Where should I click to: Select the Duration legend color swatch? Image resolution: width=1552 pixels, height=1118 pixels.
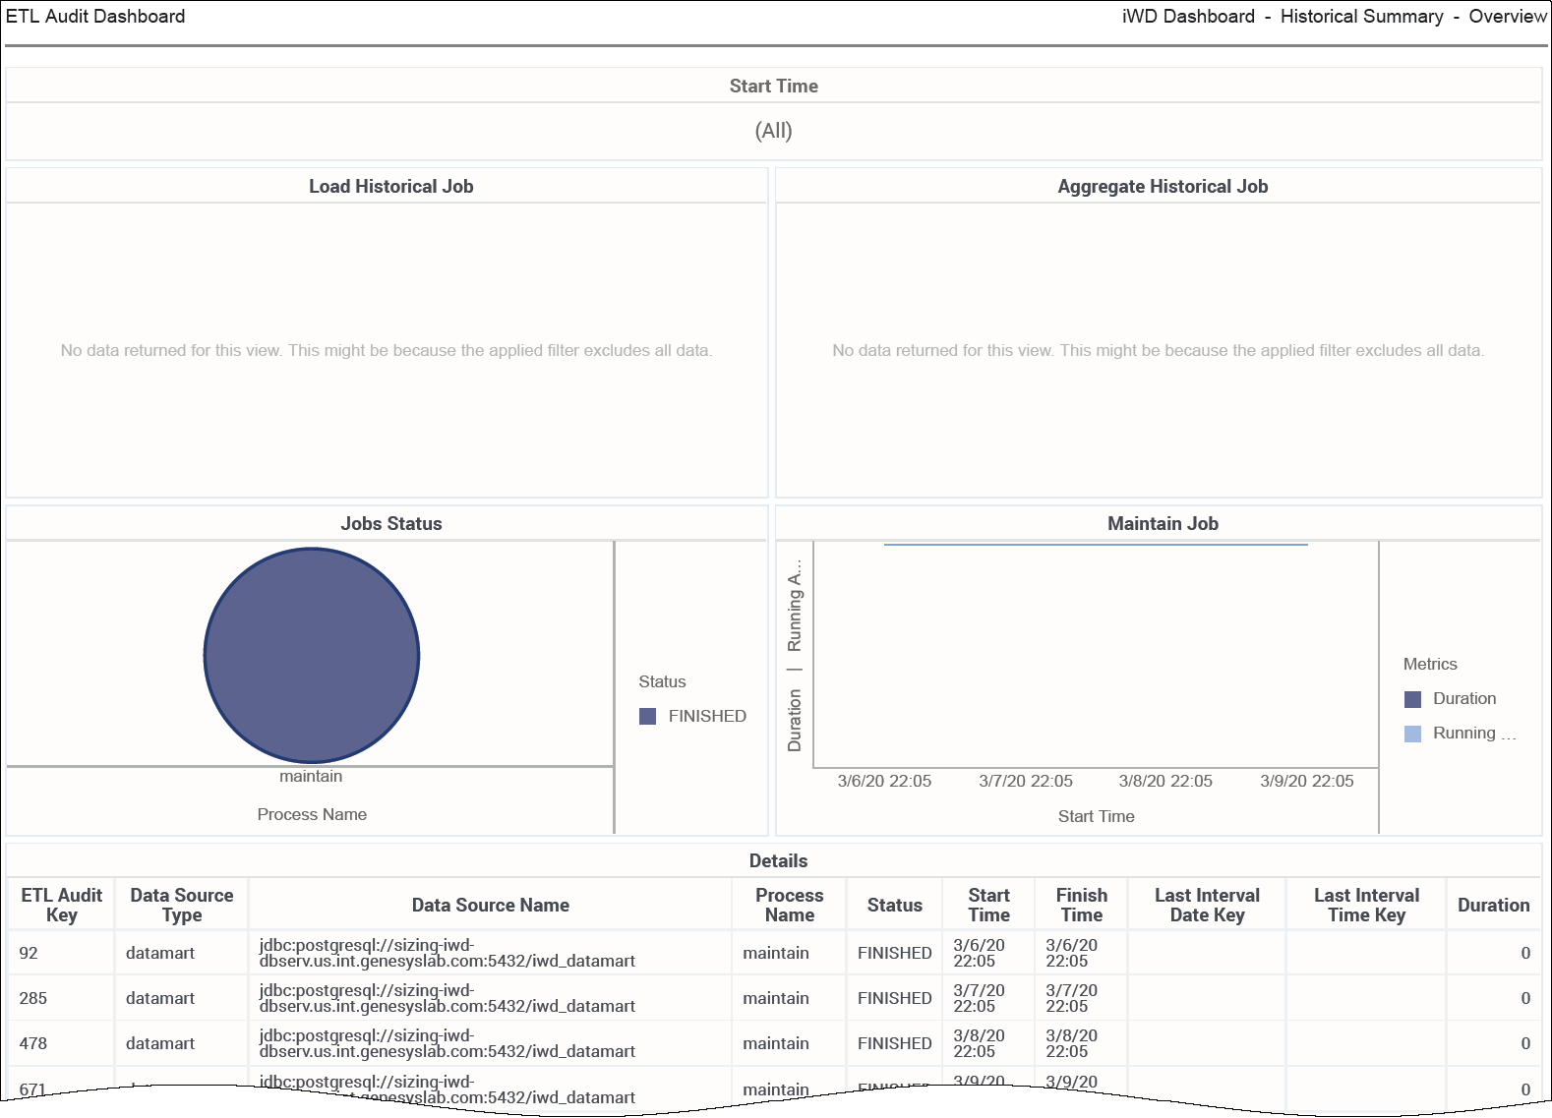pos(1412,699)
